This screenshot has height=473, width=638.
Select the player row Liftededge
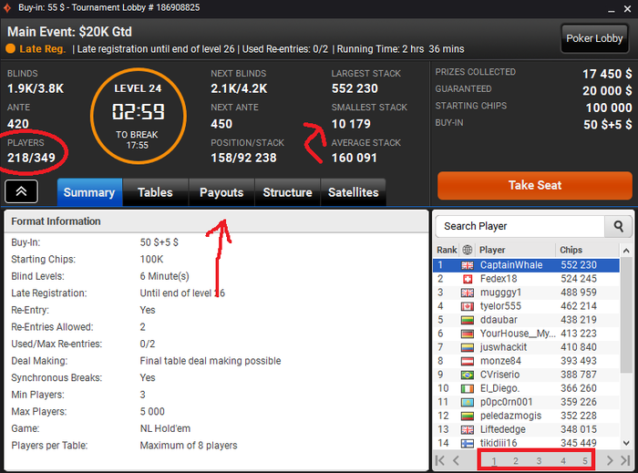527,429
